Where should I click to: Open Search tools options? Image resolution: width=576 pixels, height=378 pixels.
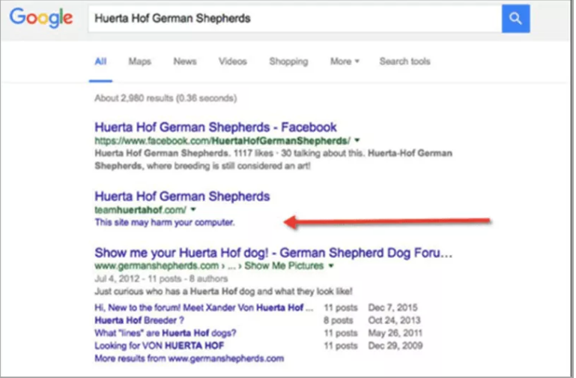coord(404,61)
